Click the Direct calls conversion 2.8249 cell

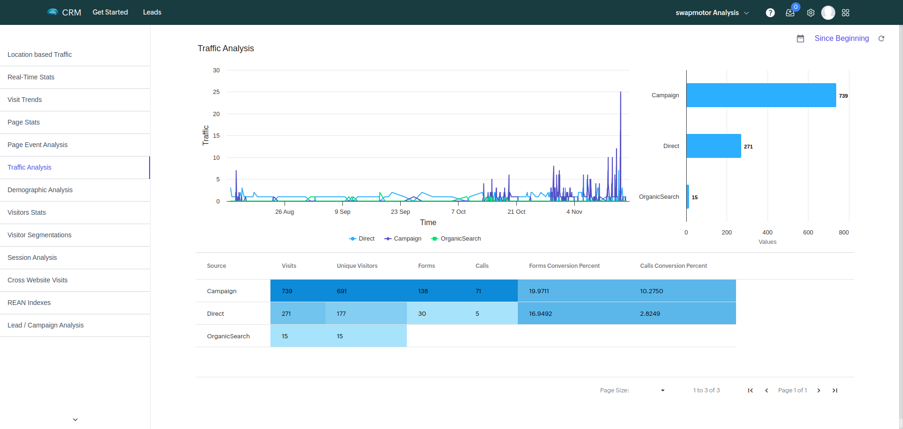point(682,313)
